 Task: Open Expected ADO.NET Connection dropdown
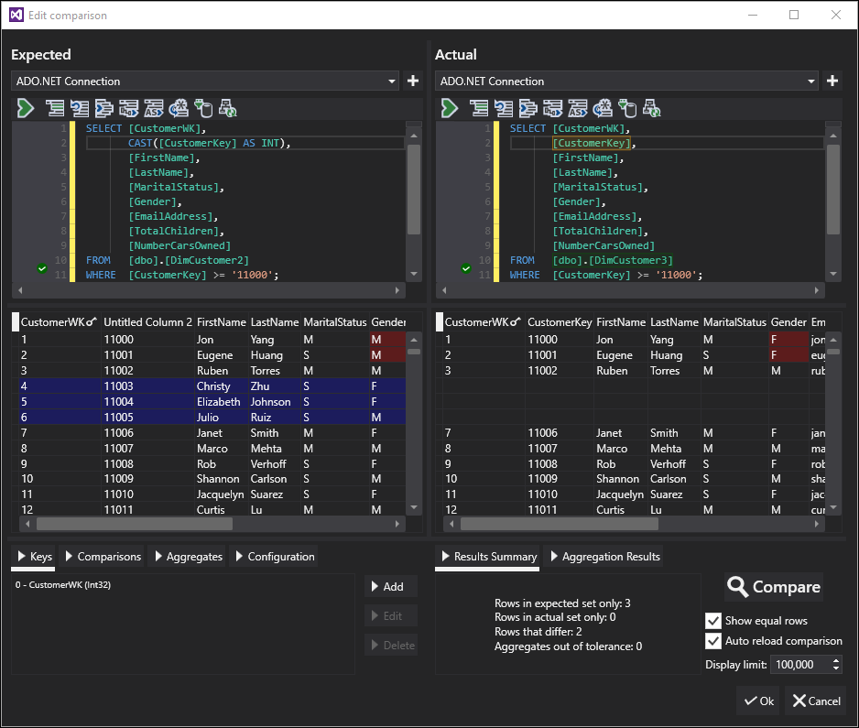(x=391, y=81)
